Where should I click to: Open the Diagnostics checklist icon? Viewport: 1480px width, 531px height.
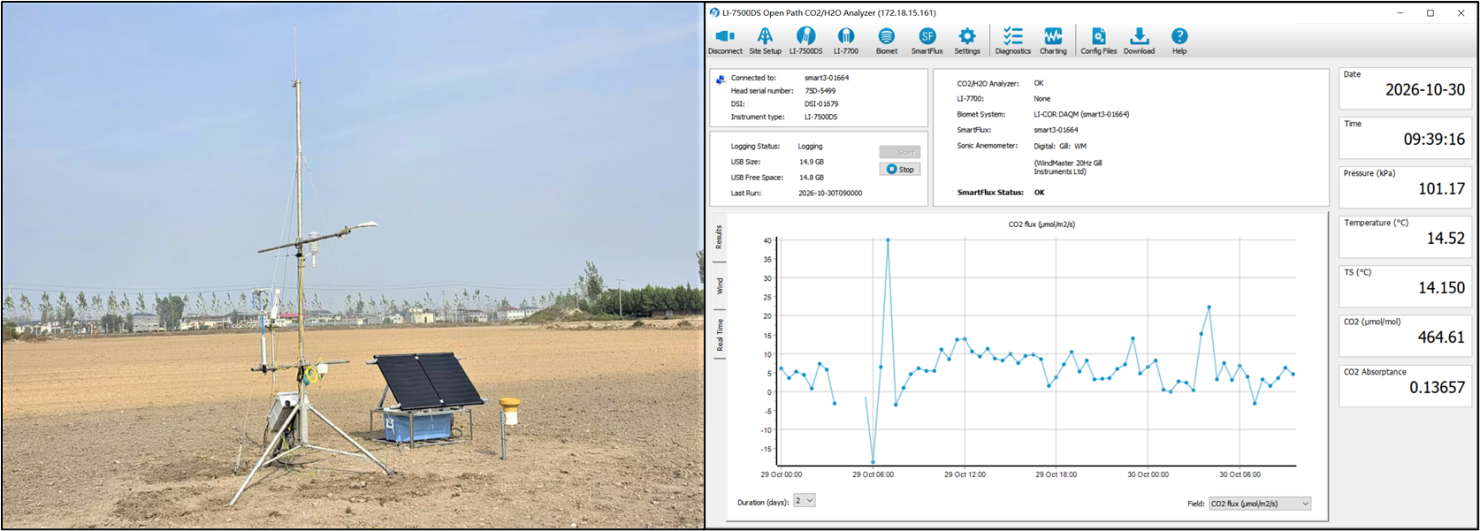(1012, 41)
